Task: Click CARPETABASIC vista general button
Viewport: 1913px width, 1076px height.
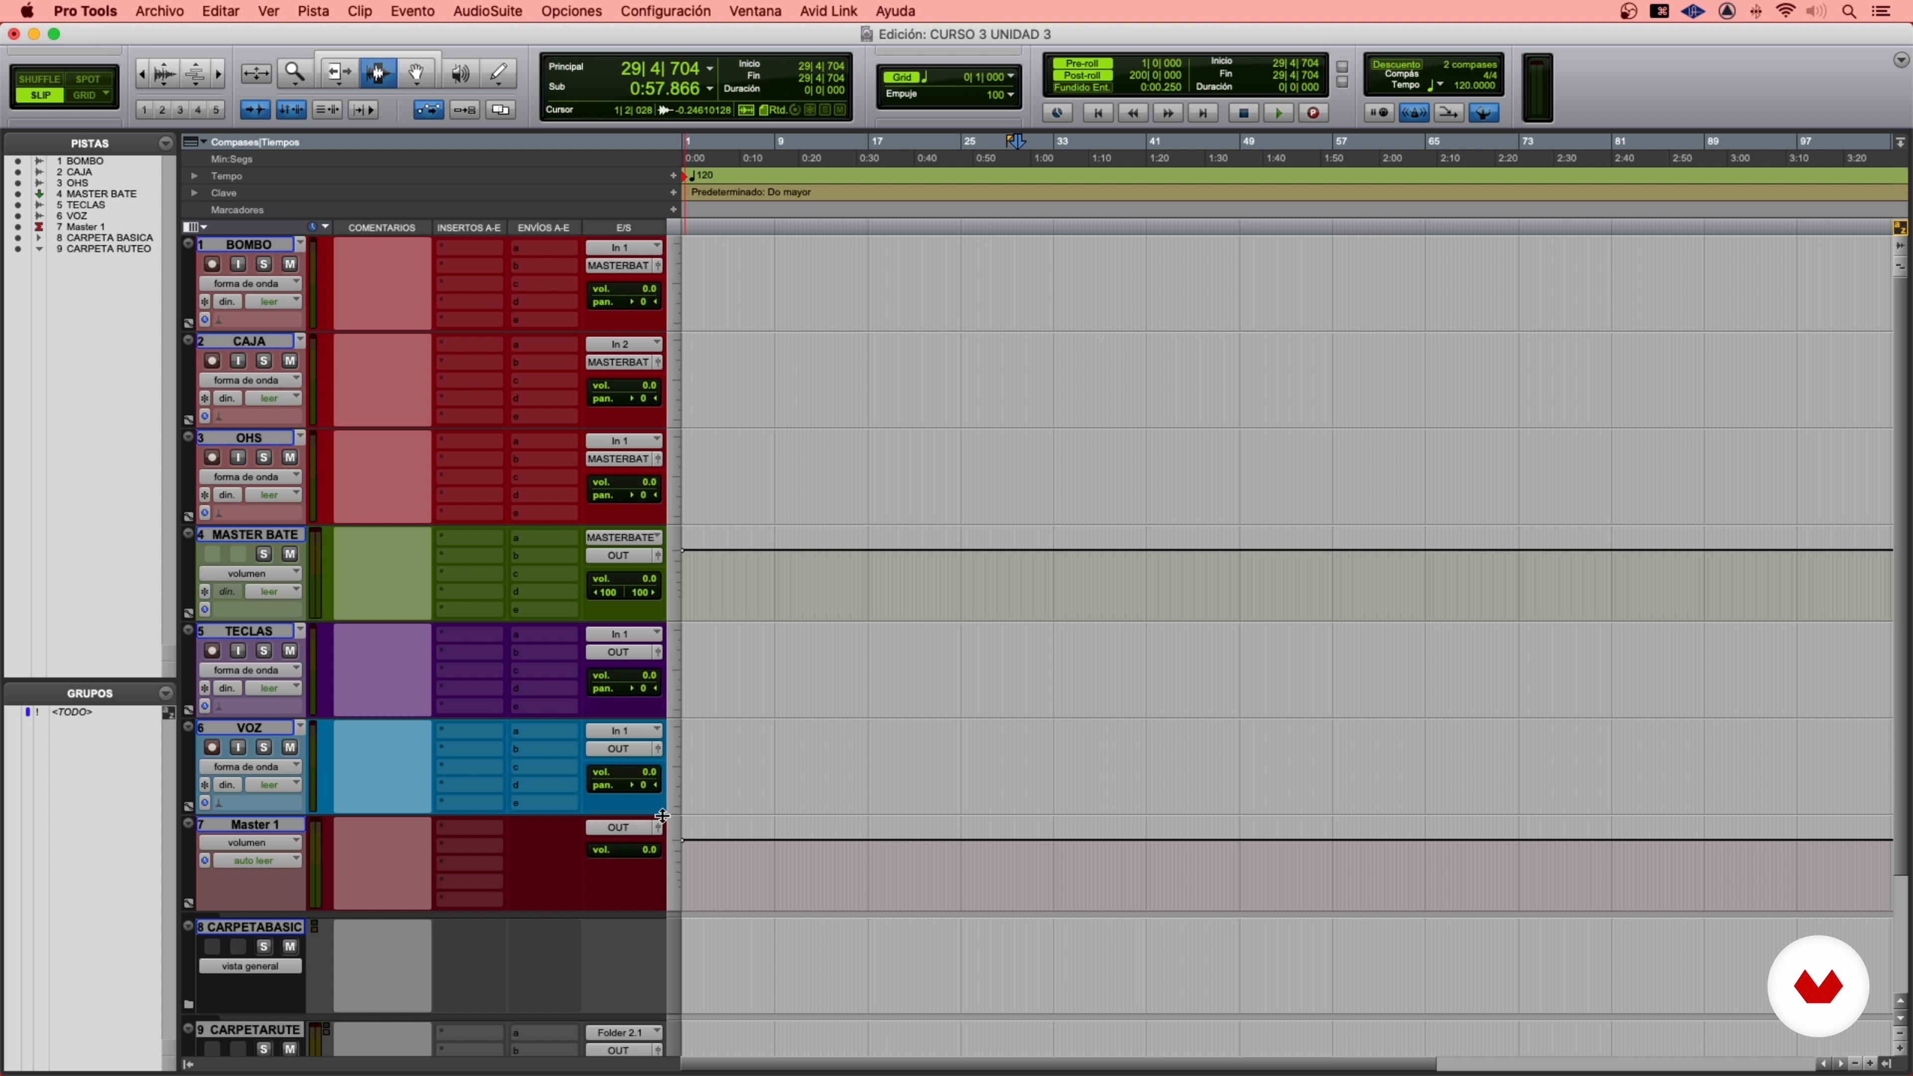Action: tap(250, 966)
